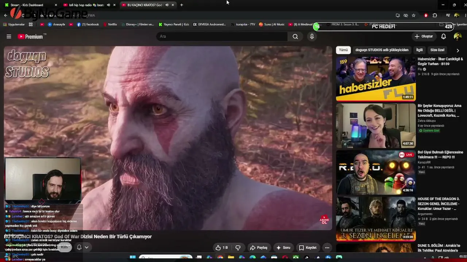
Task: Click the Kaydet save button
Action: pyautogui.click(x=308, y=248)
